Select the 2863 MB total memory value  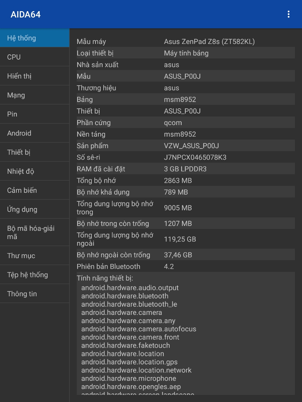[x=178, y=181]
